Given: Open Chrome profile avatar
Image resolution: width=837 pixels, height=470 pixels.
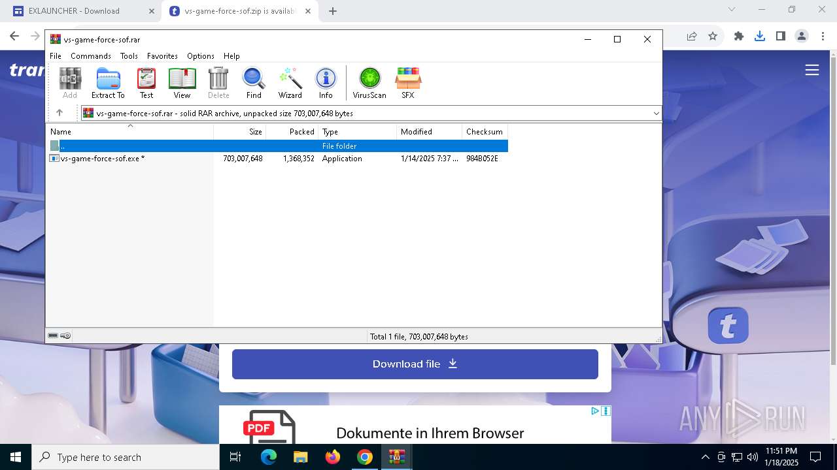Looking at the screenshot, I should point(802,37).
